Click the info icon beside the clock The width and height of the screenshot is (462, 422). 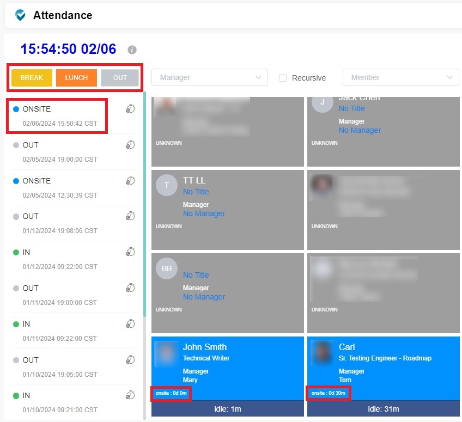(x=132, y=50)
